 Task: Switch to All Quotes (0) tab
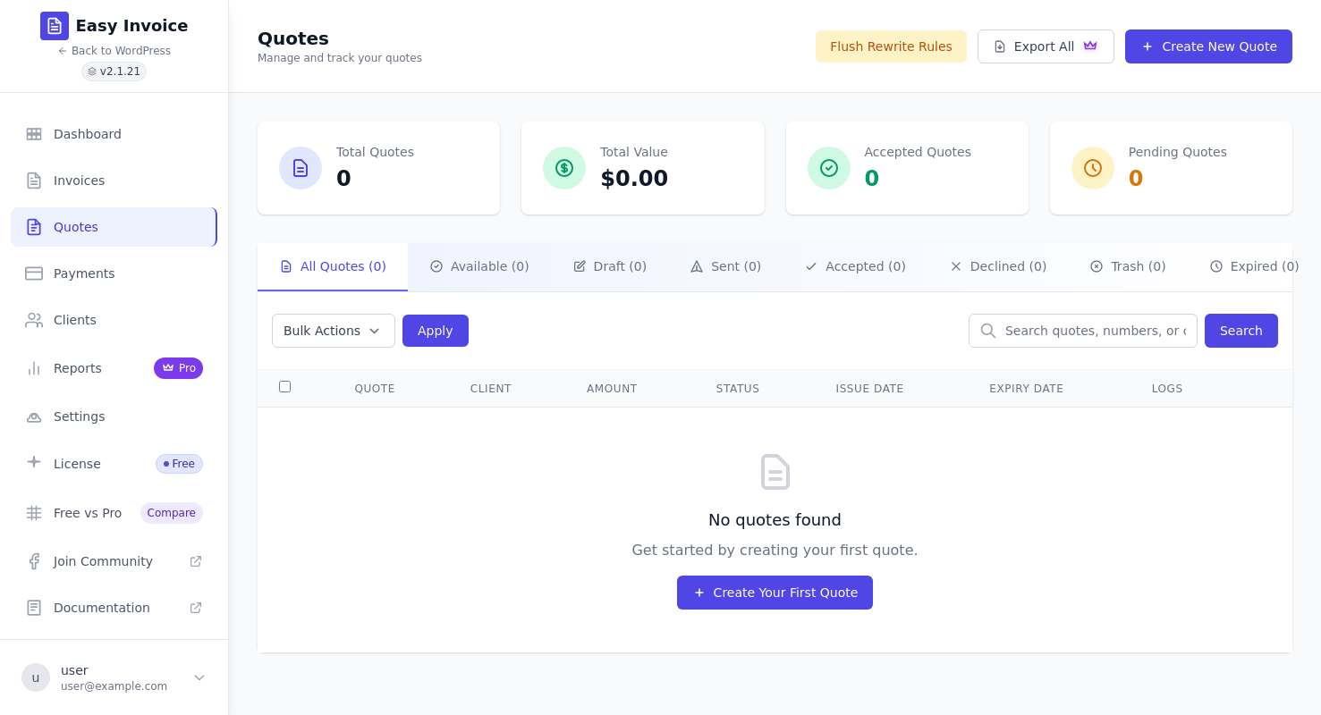tap(333, 266)
